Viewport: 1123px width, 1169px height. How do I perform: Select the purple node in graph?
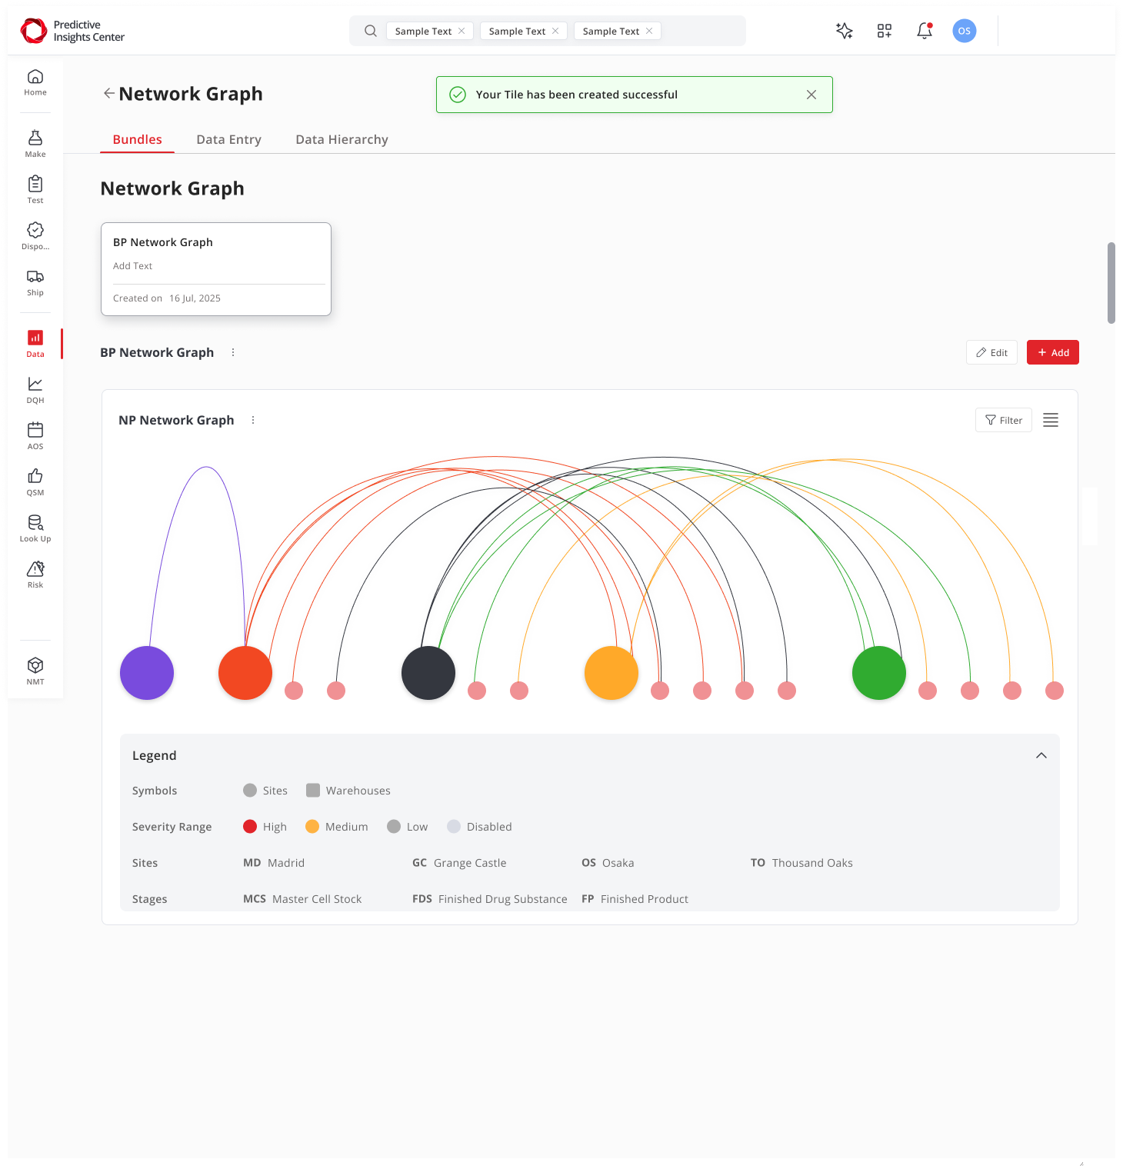click(147, 673)
